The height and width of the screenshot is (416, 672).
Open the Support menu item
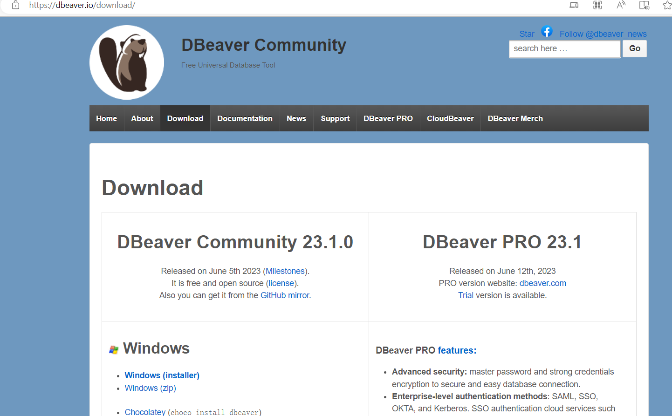(x=335, y=118)
